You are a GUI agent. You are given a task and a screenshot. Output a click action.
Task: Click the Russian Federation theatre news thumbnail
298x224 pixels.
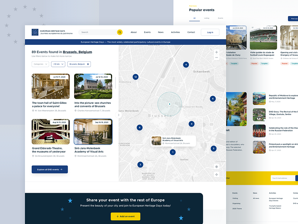(259, 131)
